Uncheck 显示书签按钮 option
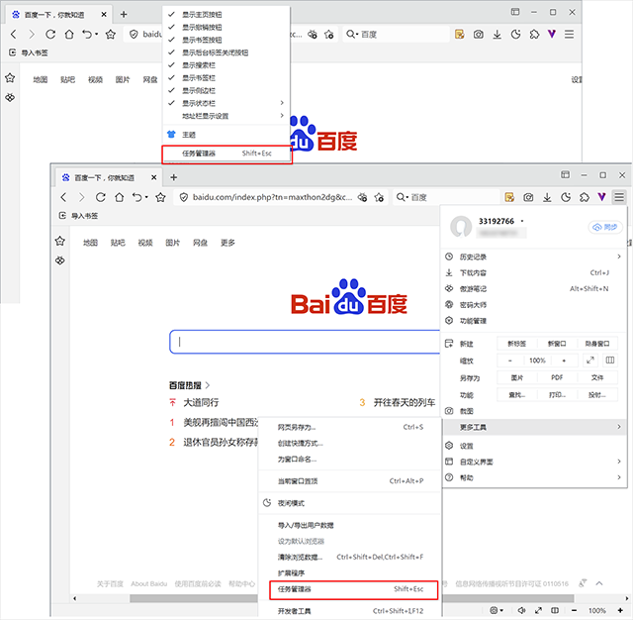633x620 pixels. [226, 40]
